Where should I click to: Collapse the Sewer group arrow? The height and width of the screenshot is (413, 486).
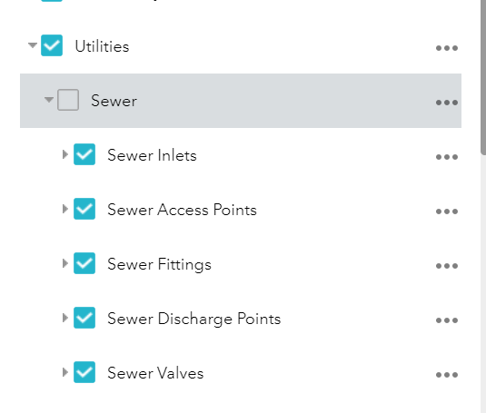[x=49, y=100]
